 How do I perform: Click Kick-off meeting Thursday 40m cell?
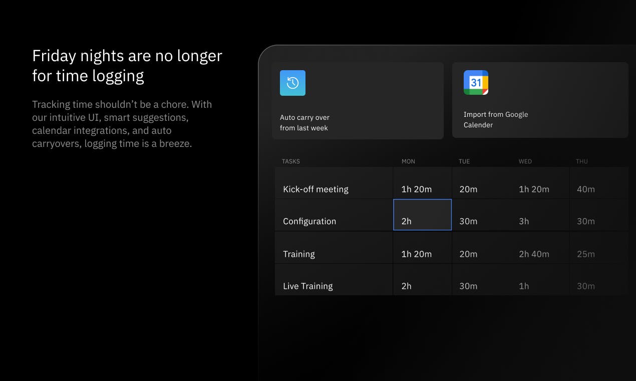(599, 183)
